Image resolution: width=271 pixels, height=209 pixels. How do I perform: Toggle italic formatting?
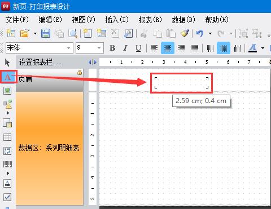tap(125, 48)
